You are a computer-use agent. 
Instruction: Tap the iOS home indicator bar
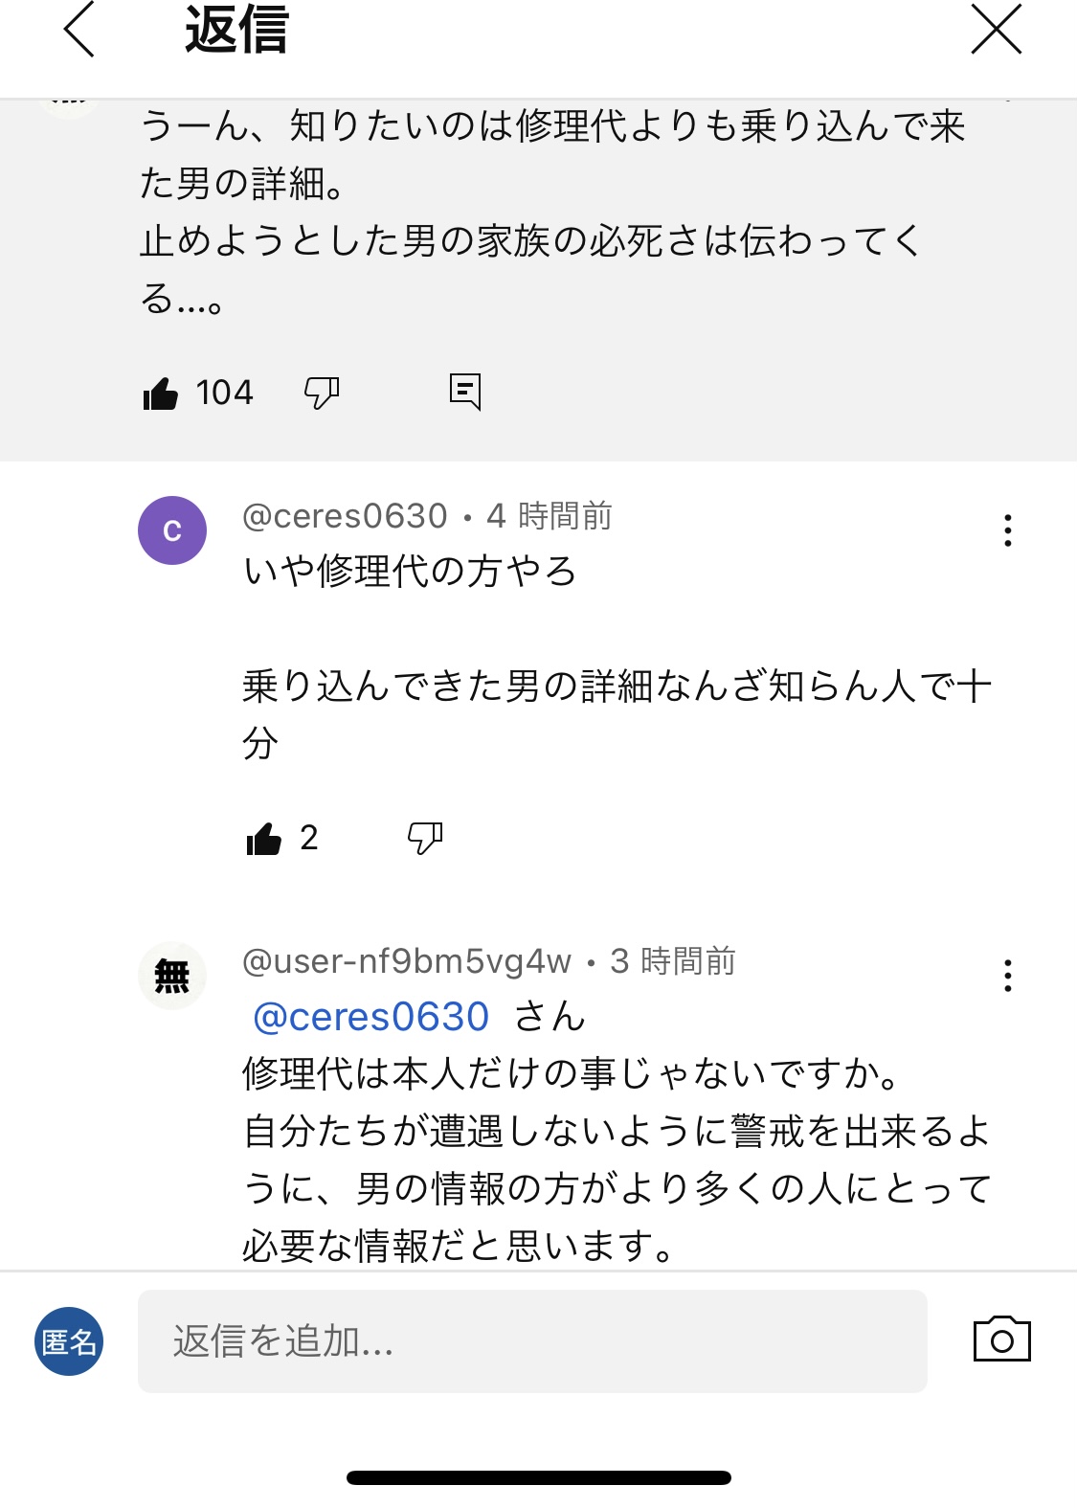point(539,1477)
